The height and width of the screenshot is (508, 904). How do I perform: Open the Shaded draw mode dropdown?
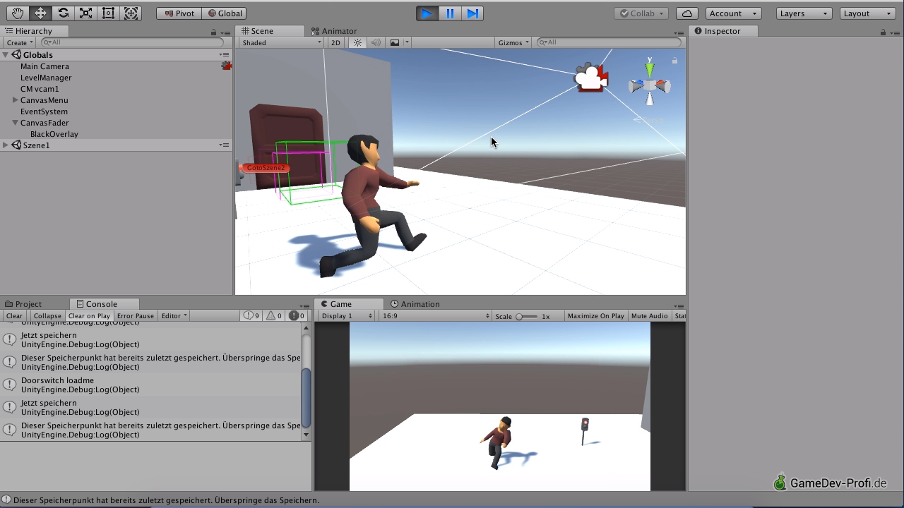(281, 42)
